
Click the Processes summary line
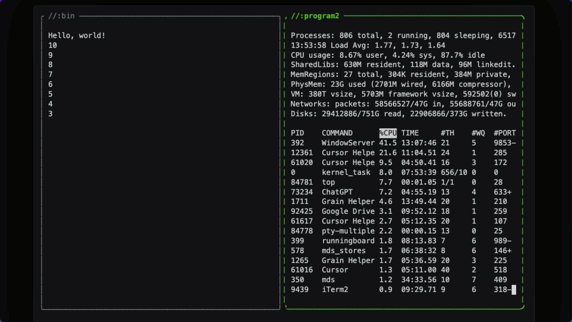[403, 36]
